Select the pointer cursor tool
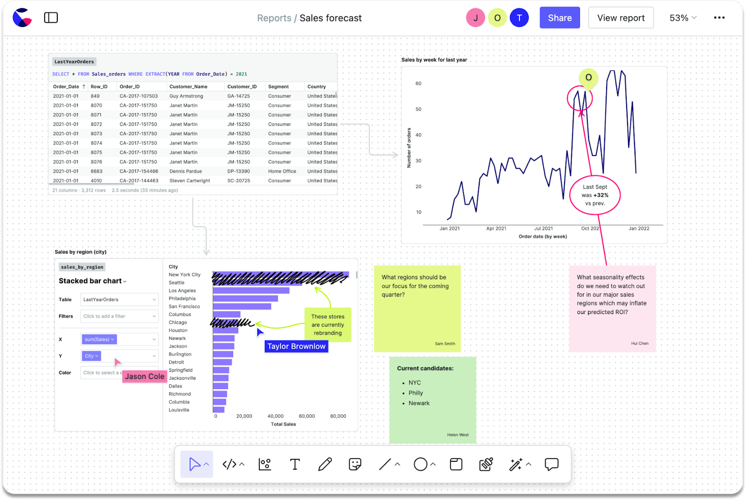This screenshot has width=746, height=500. [194, 464]
